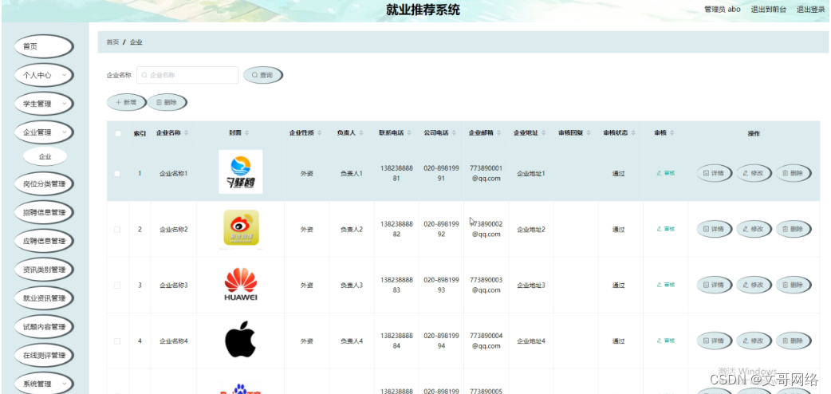This screenshot has width=831, height=394.
Task: Edit 企业名称2 with 修改 button
Action: (754, 229)
